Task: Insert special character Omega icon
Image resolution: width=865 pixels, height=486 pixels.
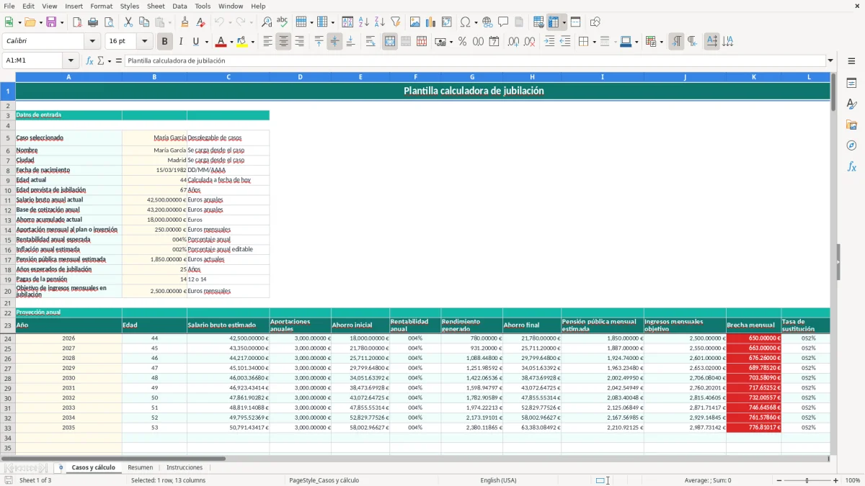Action: pos(465,22)
